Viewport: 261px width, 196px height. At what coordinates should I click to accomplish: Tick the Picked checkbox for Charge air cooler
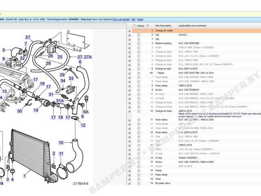(x=139, y=31)
